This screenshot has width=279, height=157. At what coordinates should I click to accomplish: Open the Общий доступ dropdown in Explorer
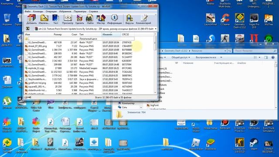coord(180,57)
